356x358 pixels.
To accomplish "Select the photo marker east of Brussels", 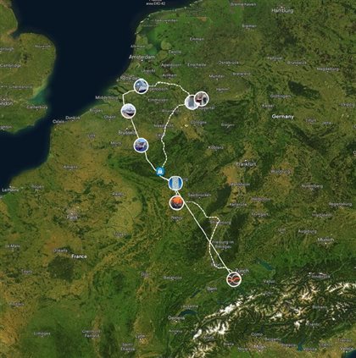I will (141, 146).
